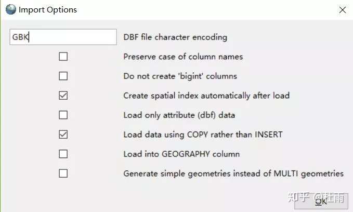
Task: Check the Load into GEOGRAPHY column checkbox
Action: [x=63, y=154]
